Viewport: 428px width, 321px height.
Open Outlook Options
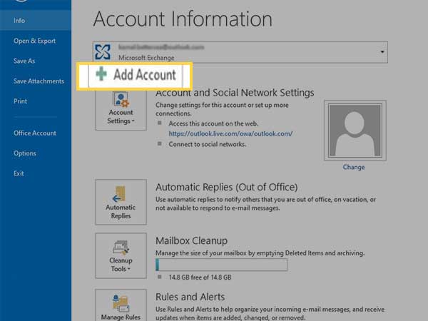(x=25, y=153)
